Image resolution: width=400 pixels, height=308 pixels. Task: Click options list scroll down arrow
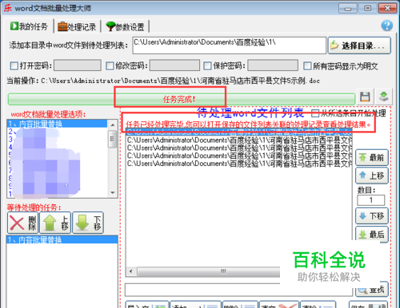[x=113, y=192]
